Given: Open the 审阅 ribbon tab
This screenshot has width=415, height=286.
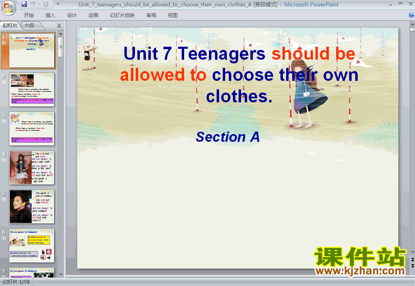Looking at the screenshot, I should (x=151, y=15).
